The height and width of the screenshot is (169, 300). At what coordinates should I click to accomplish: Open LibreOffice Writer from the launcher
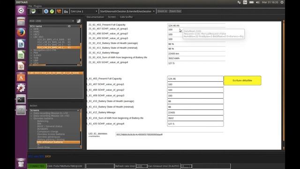(21, 44)
